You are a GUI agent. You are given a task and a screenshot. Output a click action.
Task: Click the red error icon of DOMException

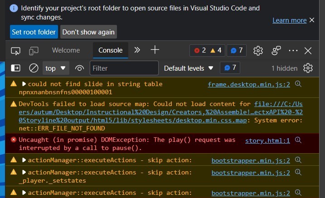14,140
